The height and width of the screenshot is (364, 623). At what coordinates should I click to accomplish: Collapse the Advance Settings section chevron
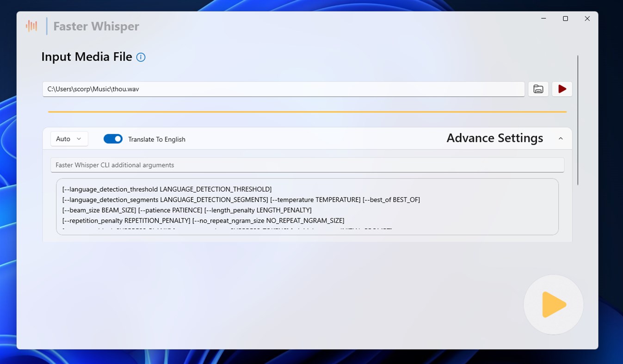(x=561, y=138)
